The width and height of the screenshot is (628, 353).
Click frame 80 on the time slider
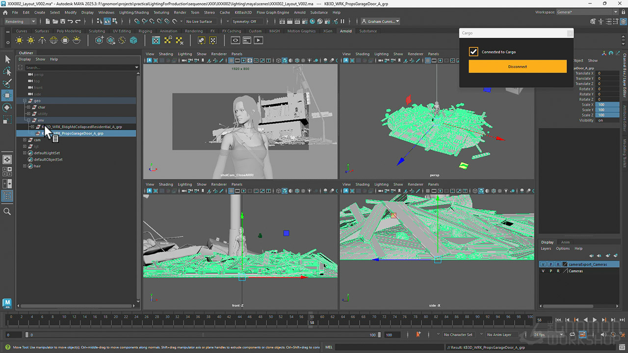click(x=423, y=318)
